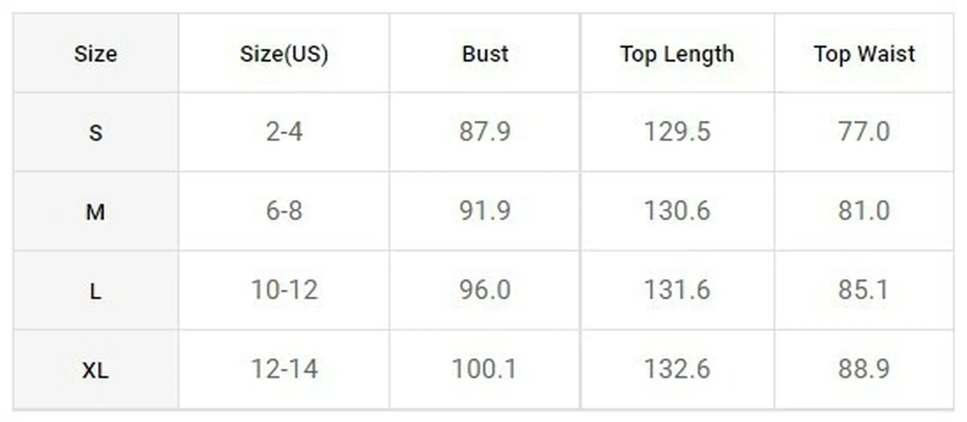
Task: Click the XL size row label
Action: [95, 370]
